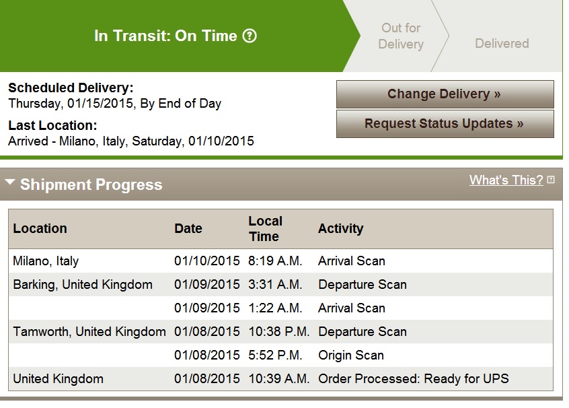
Task: Select the Tamworth, United Kingdom row
Action: [280, 332]
